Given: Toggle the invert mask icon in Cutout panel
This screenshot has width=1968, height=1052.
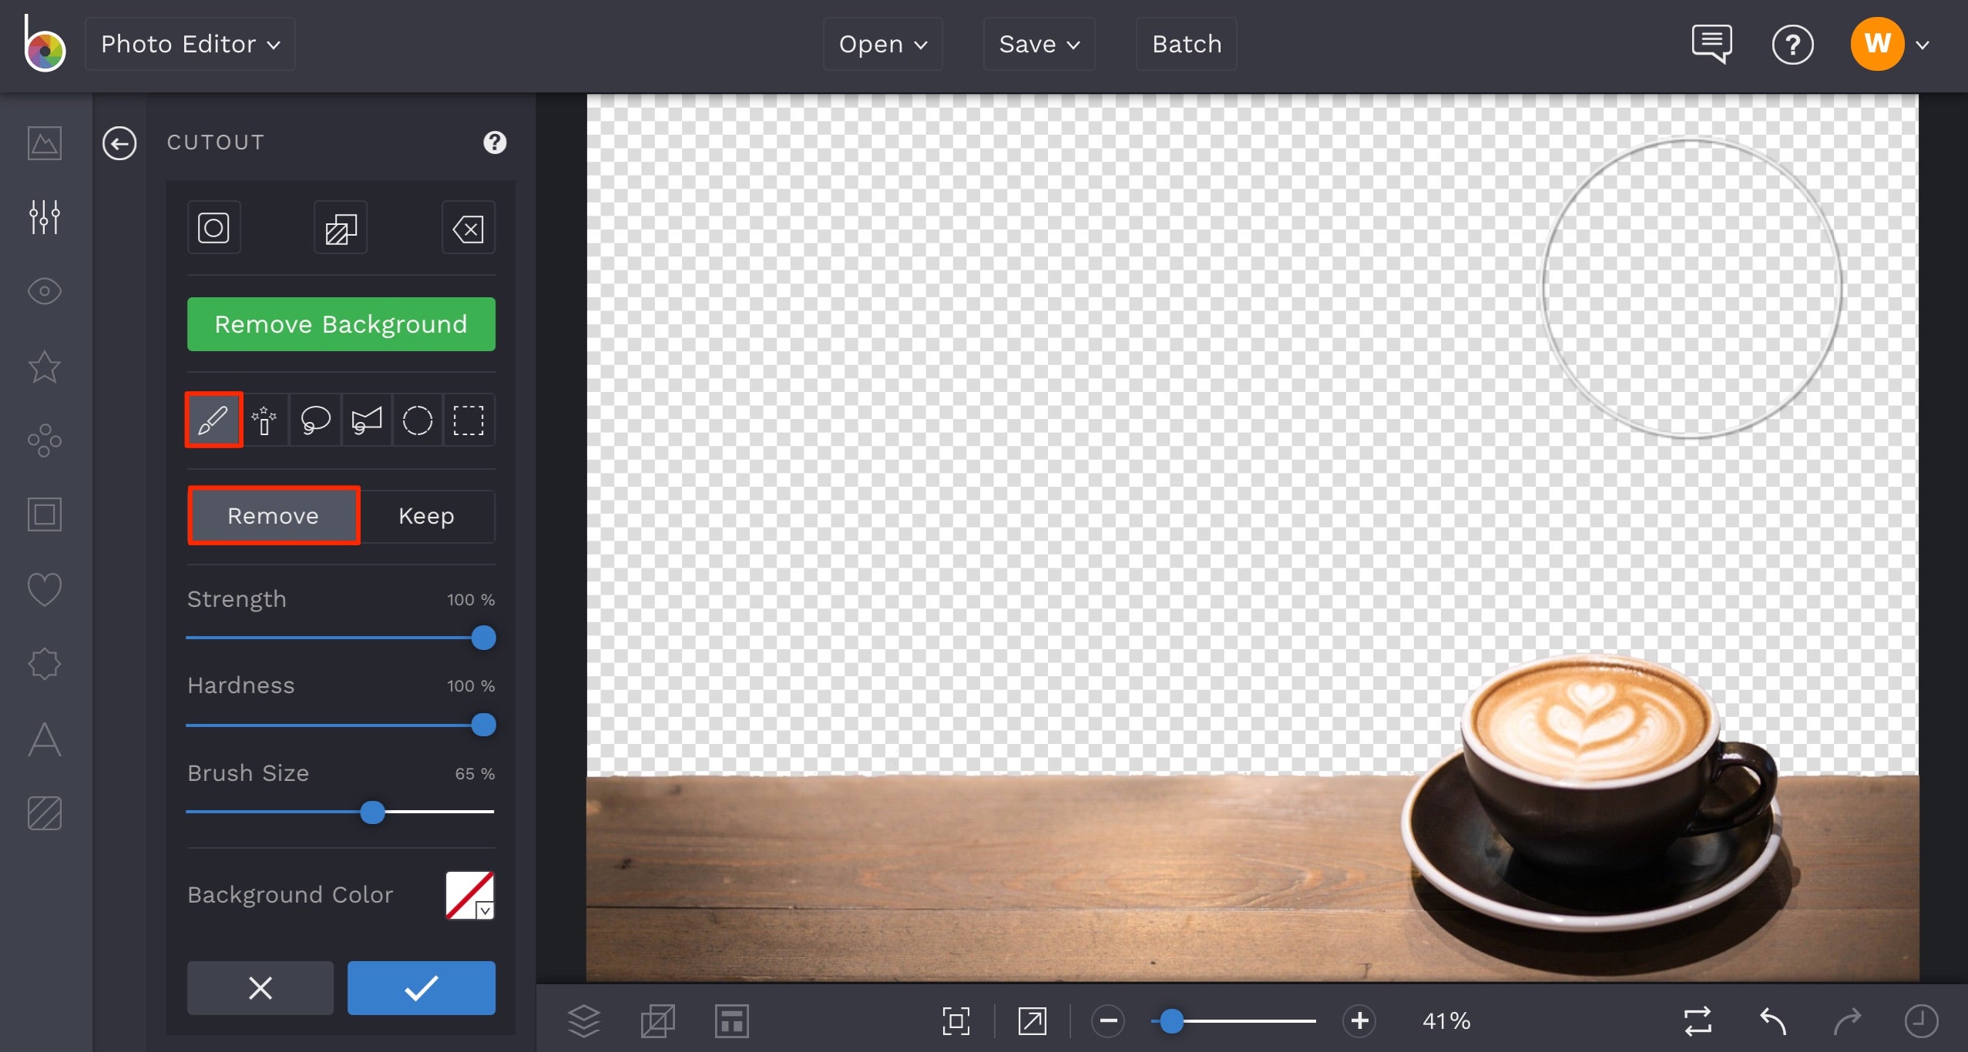Looking at the screenshot, I should pyautogui.click(x=339, y=227).
